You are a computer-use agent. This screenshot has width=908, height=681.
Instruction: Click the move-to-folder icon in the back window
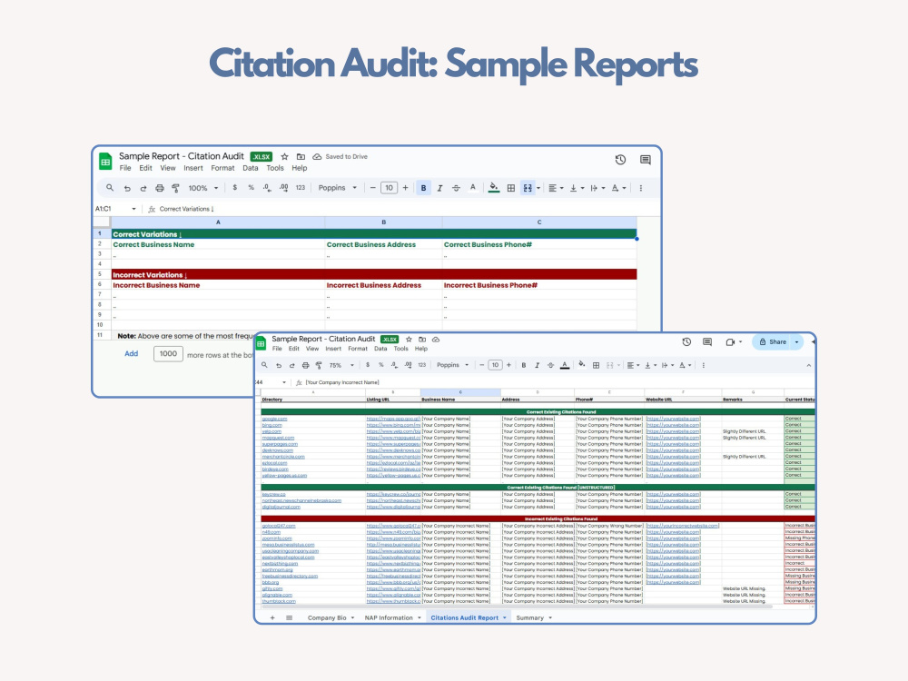coord(301,156)
